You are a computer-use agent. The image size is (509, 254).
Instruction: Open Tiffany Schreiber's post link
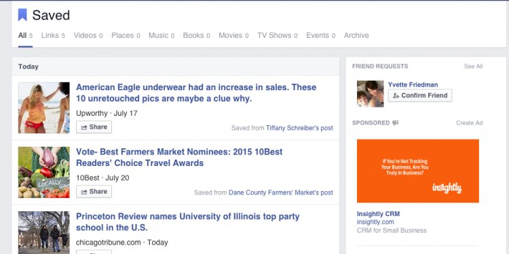(299, 128)
